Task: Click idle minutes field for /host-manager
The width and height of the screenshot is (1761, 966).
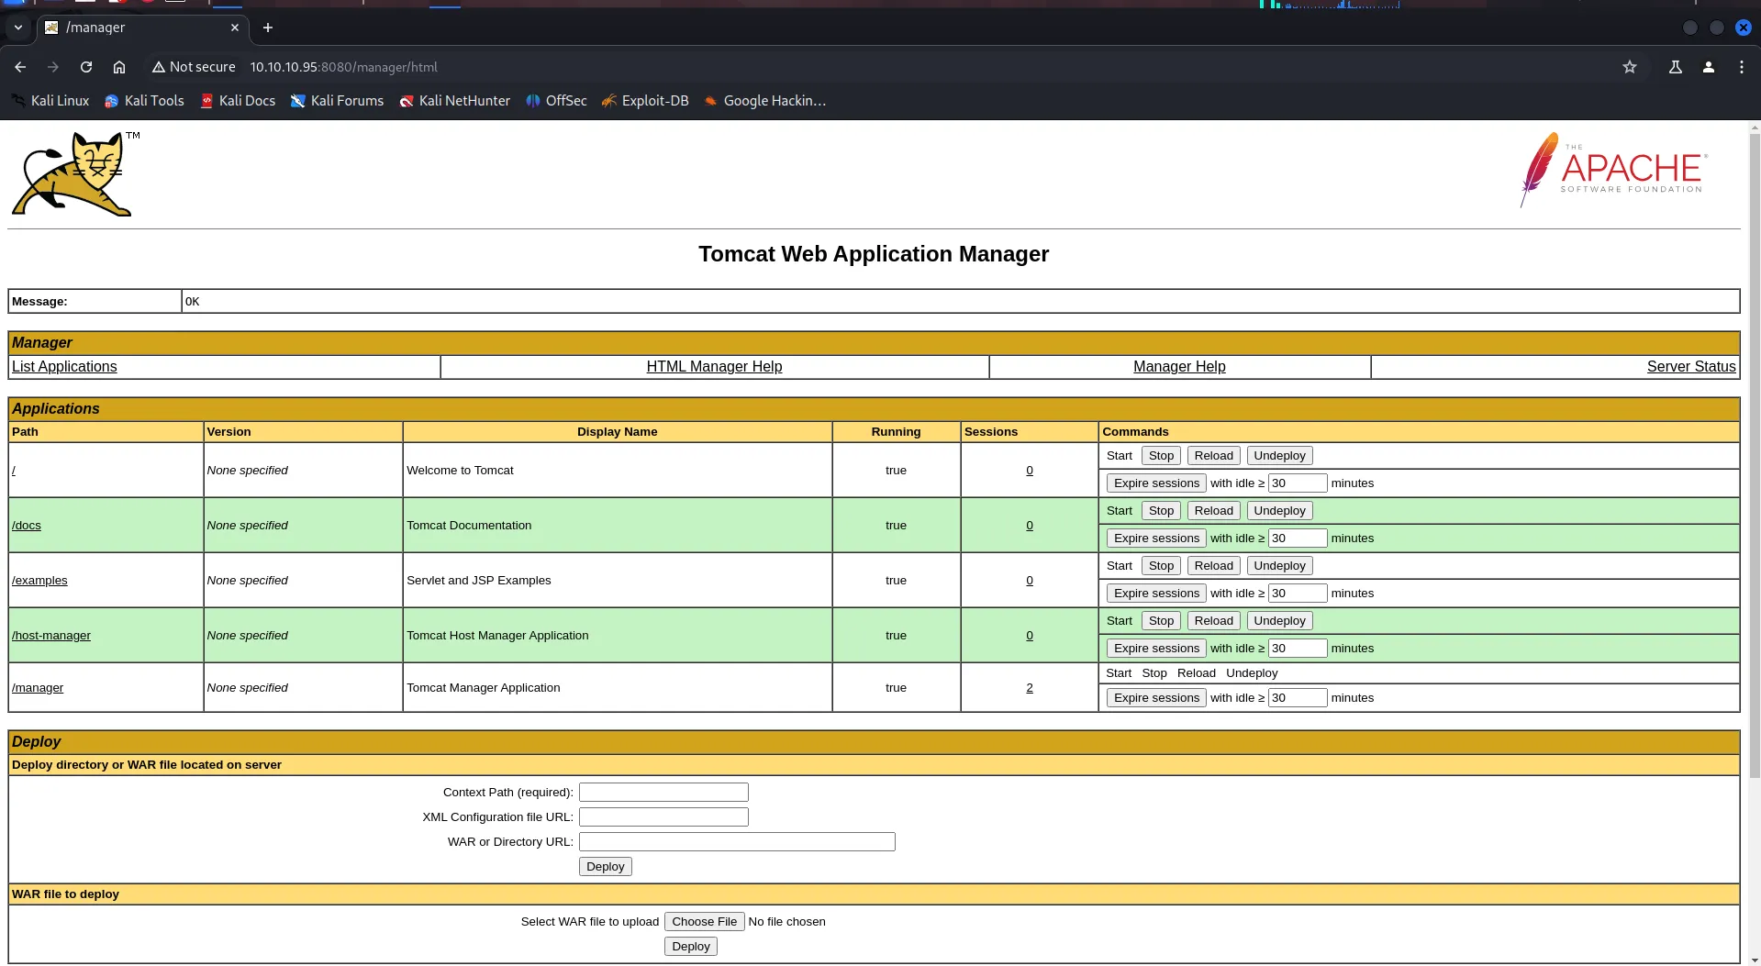Action: [x=1298, y=649]
